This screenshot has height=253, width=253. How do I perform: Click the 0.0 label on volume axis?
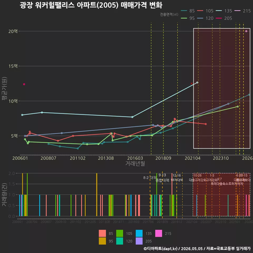click(12, 216)
